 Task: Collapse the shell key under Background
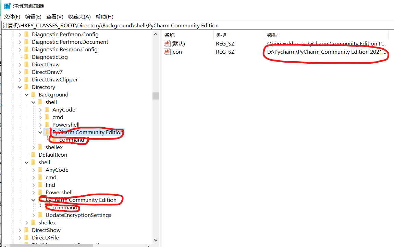coord(34,102)
